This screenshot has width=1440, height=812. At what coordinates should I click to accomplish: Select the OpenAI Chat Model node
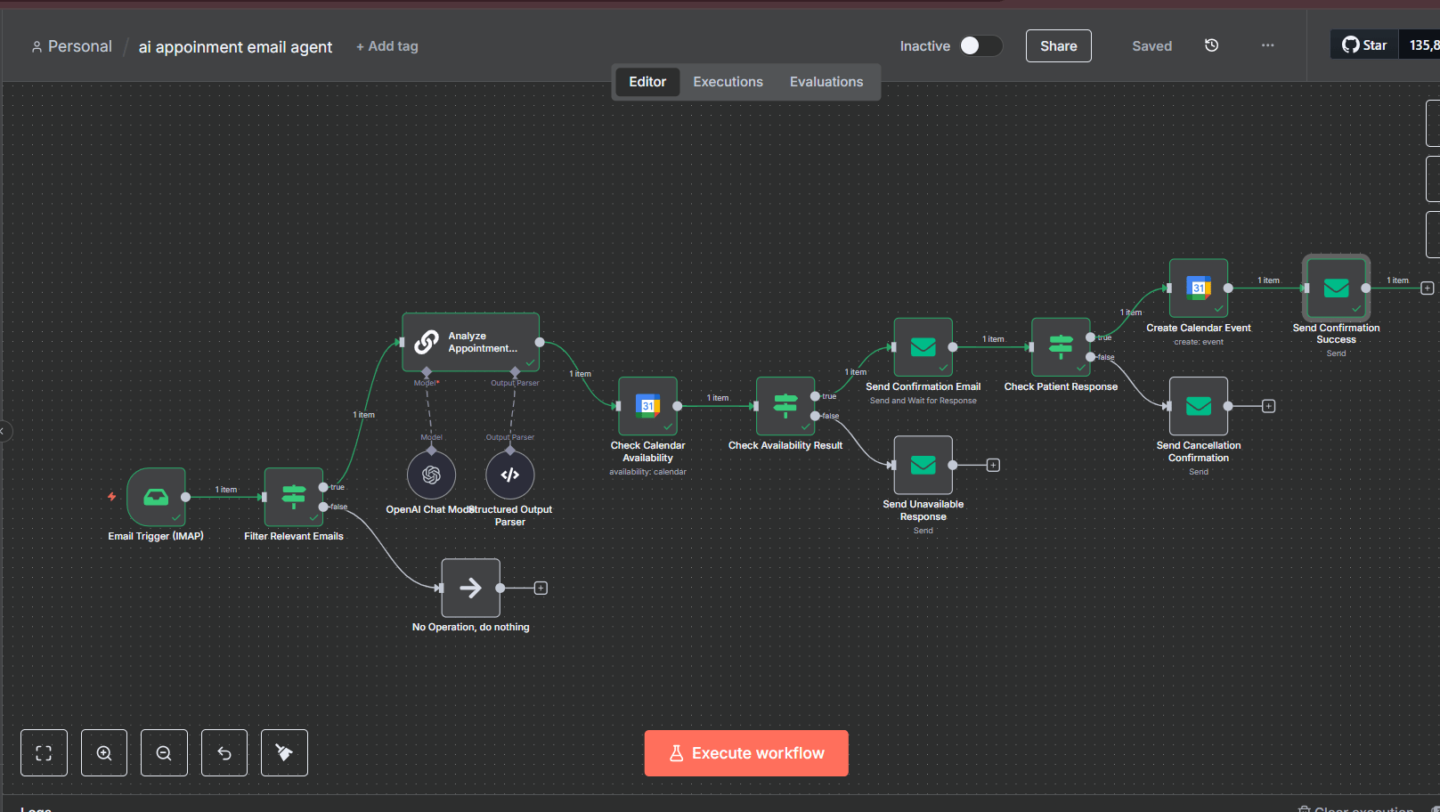click(x=431, y=475)
